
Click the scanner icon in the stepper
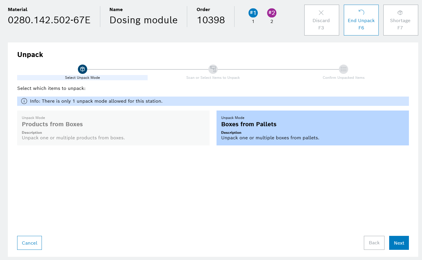[x=213, y=69]
